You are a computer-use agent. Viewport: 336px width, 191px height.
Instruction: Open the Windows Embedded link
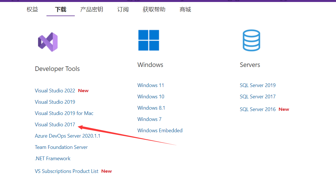point(160,131)
